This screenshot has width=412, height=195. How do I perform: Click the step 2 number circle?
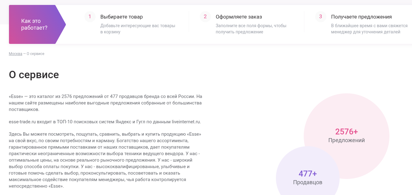205,17
